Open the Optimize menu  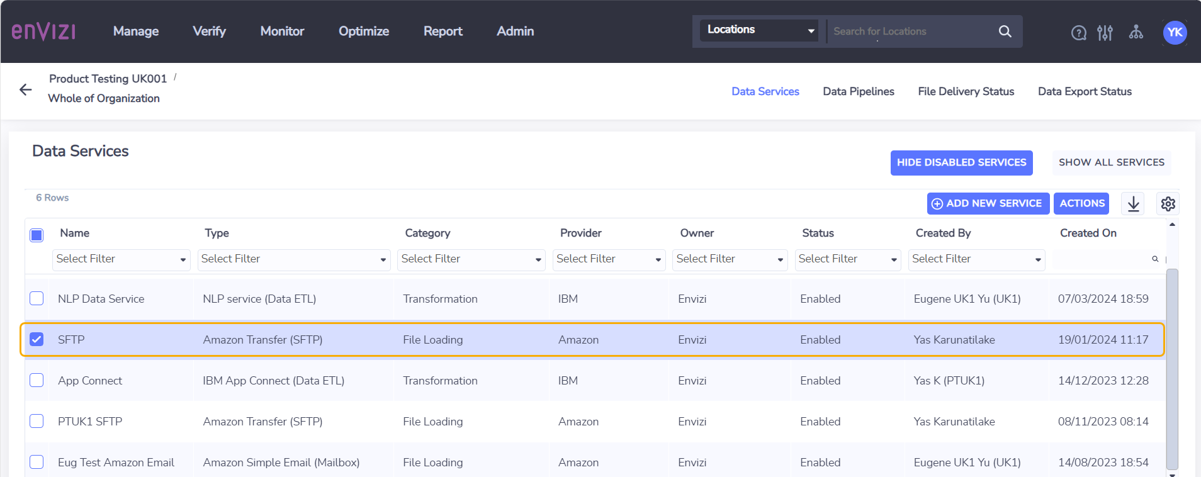[x=364, y=31]
